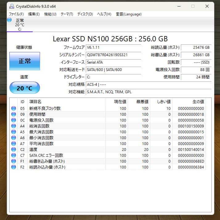Click status icon for F1 総書き込み量 row
220x220 pixels.
(x=14, y=161)
